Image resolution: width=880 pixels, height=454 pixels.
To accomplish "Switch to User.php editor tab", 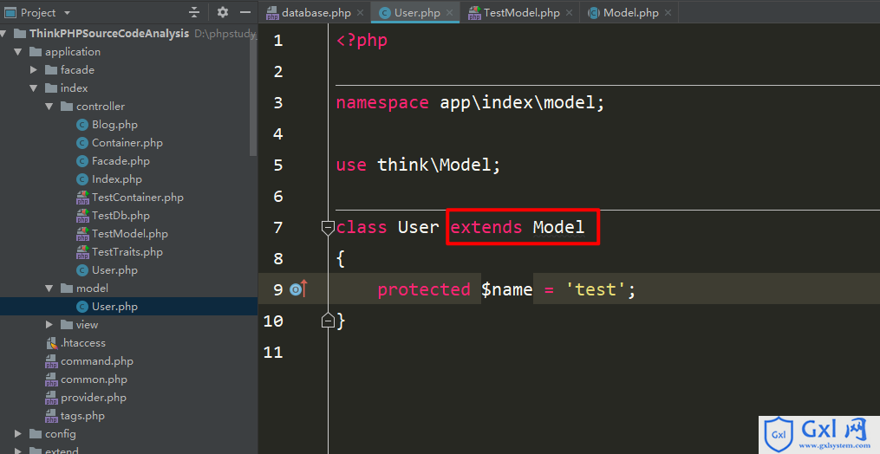I will pyautogui.click(x=417, y=13).
